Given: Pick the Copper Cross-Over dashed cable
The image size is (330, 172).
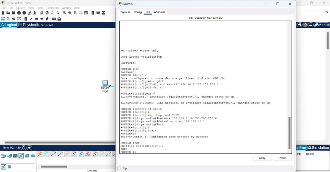Looking at the screenshot, I should click(60, 154).
